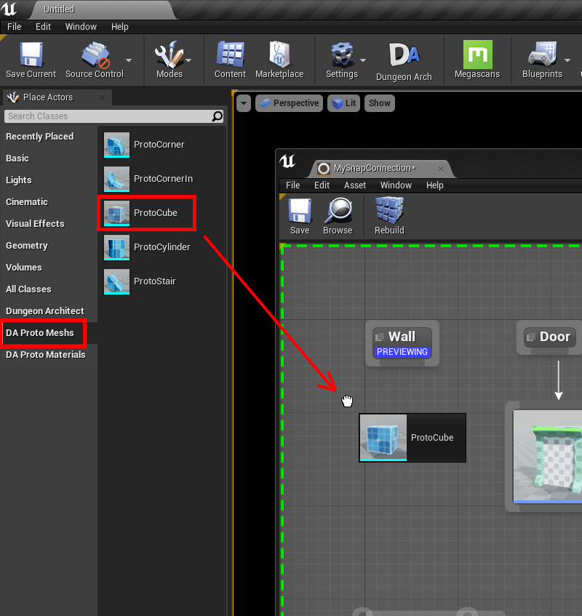The height and width of the screenshot is (616, 582).
Task: Click the ProtoStair mesh thumbnail
Action: click(x=116, y=281)
